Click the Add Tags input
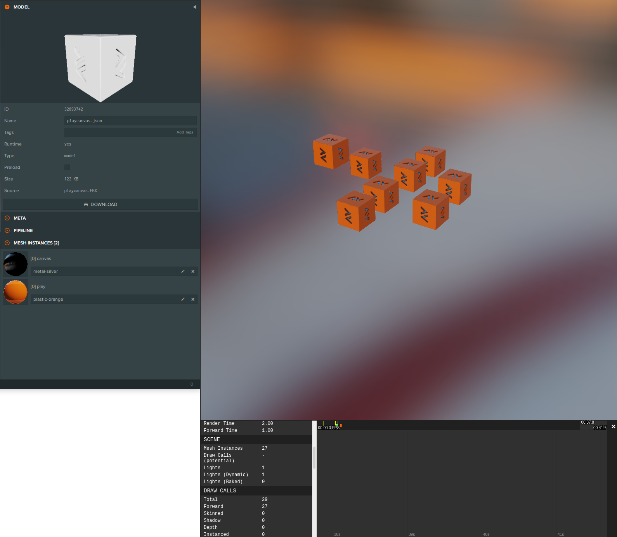 130,132
